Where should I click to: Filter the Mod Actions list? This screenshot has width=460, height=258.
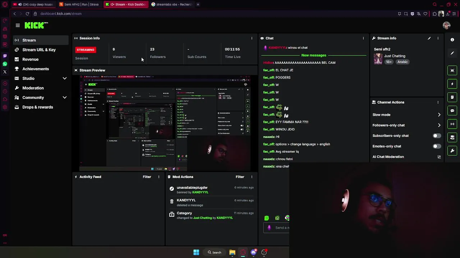tap(240, 177)
